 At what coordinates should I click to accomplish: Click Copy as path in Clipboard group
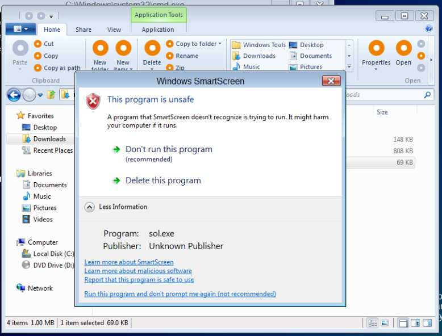pos(57,68)
